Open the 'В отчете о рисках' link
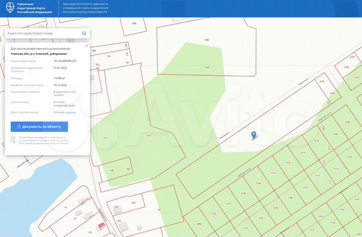Viewport: 362px width, 237px height. coord(65,112)
